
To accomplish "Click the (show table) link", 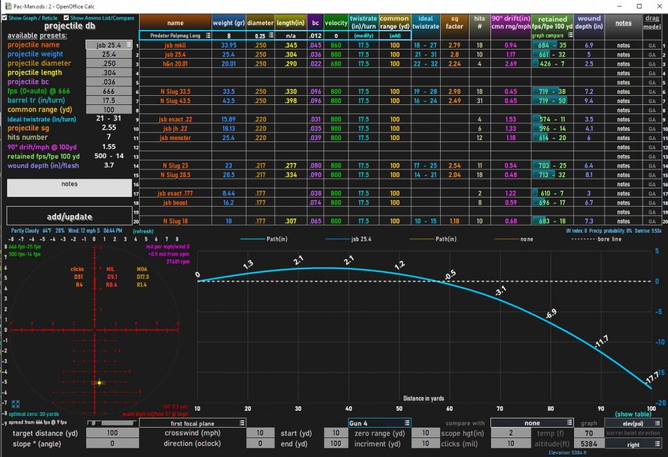I will click(633, 414).
